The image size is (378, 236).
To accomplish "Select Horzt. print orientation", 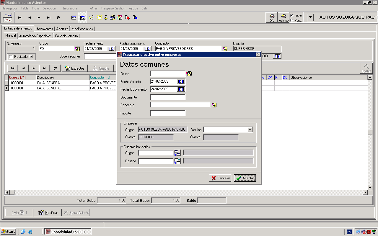I will pos(292,16).
